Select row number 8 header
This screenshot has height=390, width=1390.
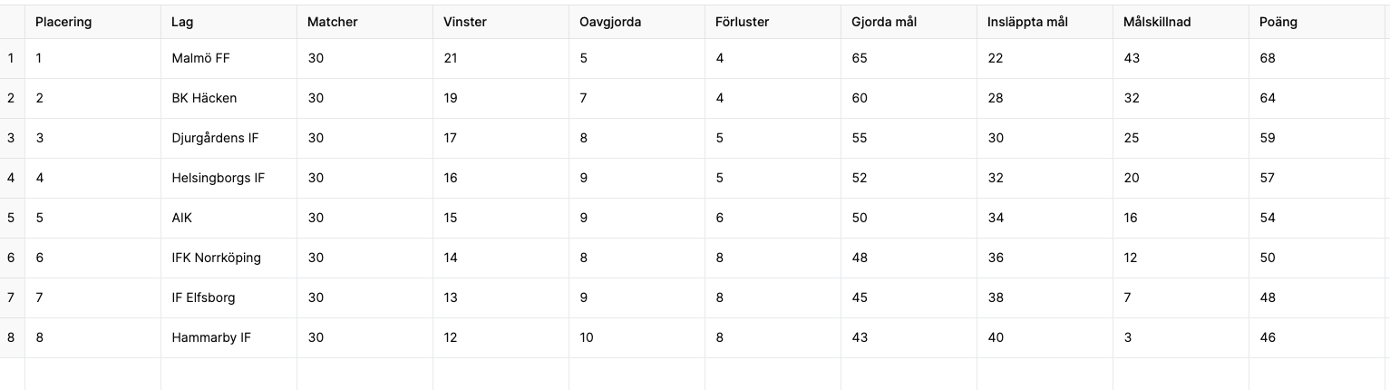pos(12,337)
